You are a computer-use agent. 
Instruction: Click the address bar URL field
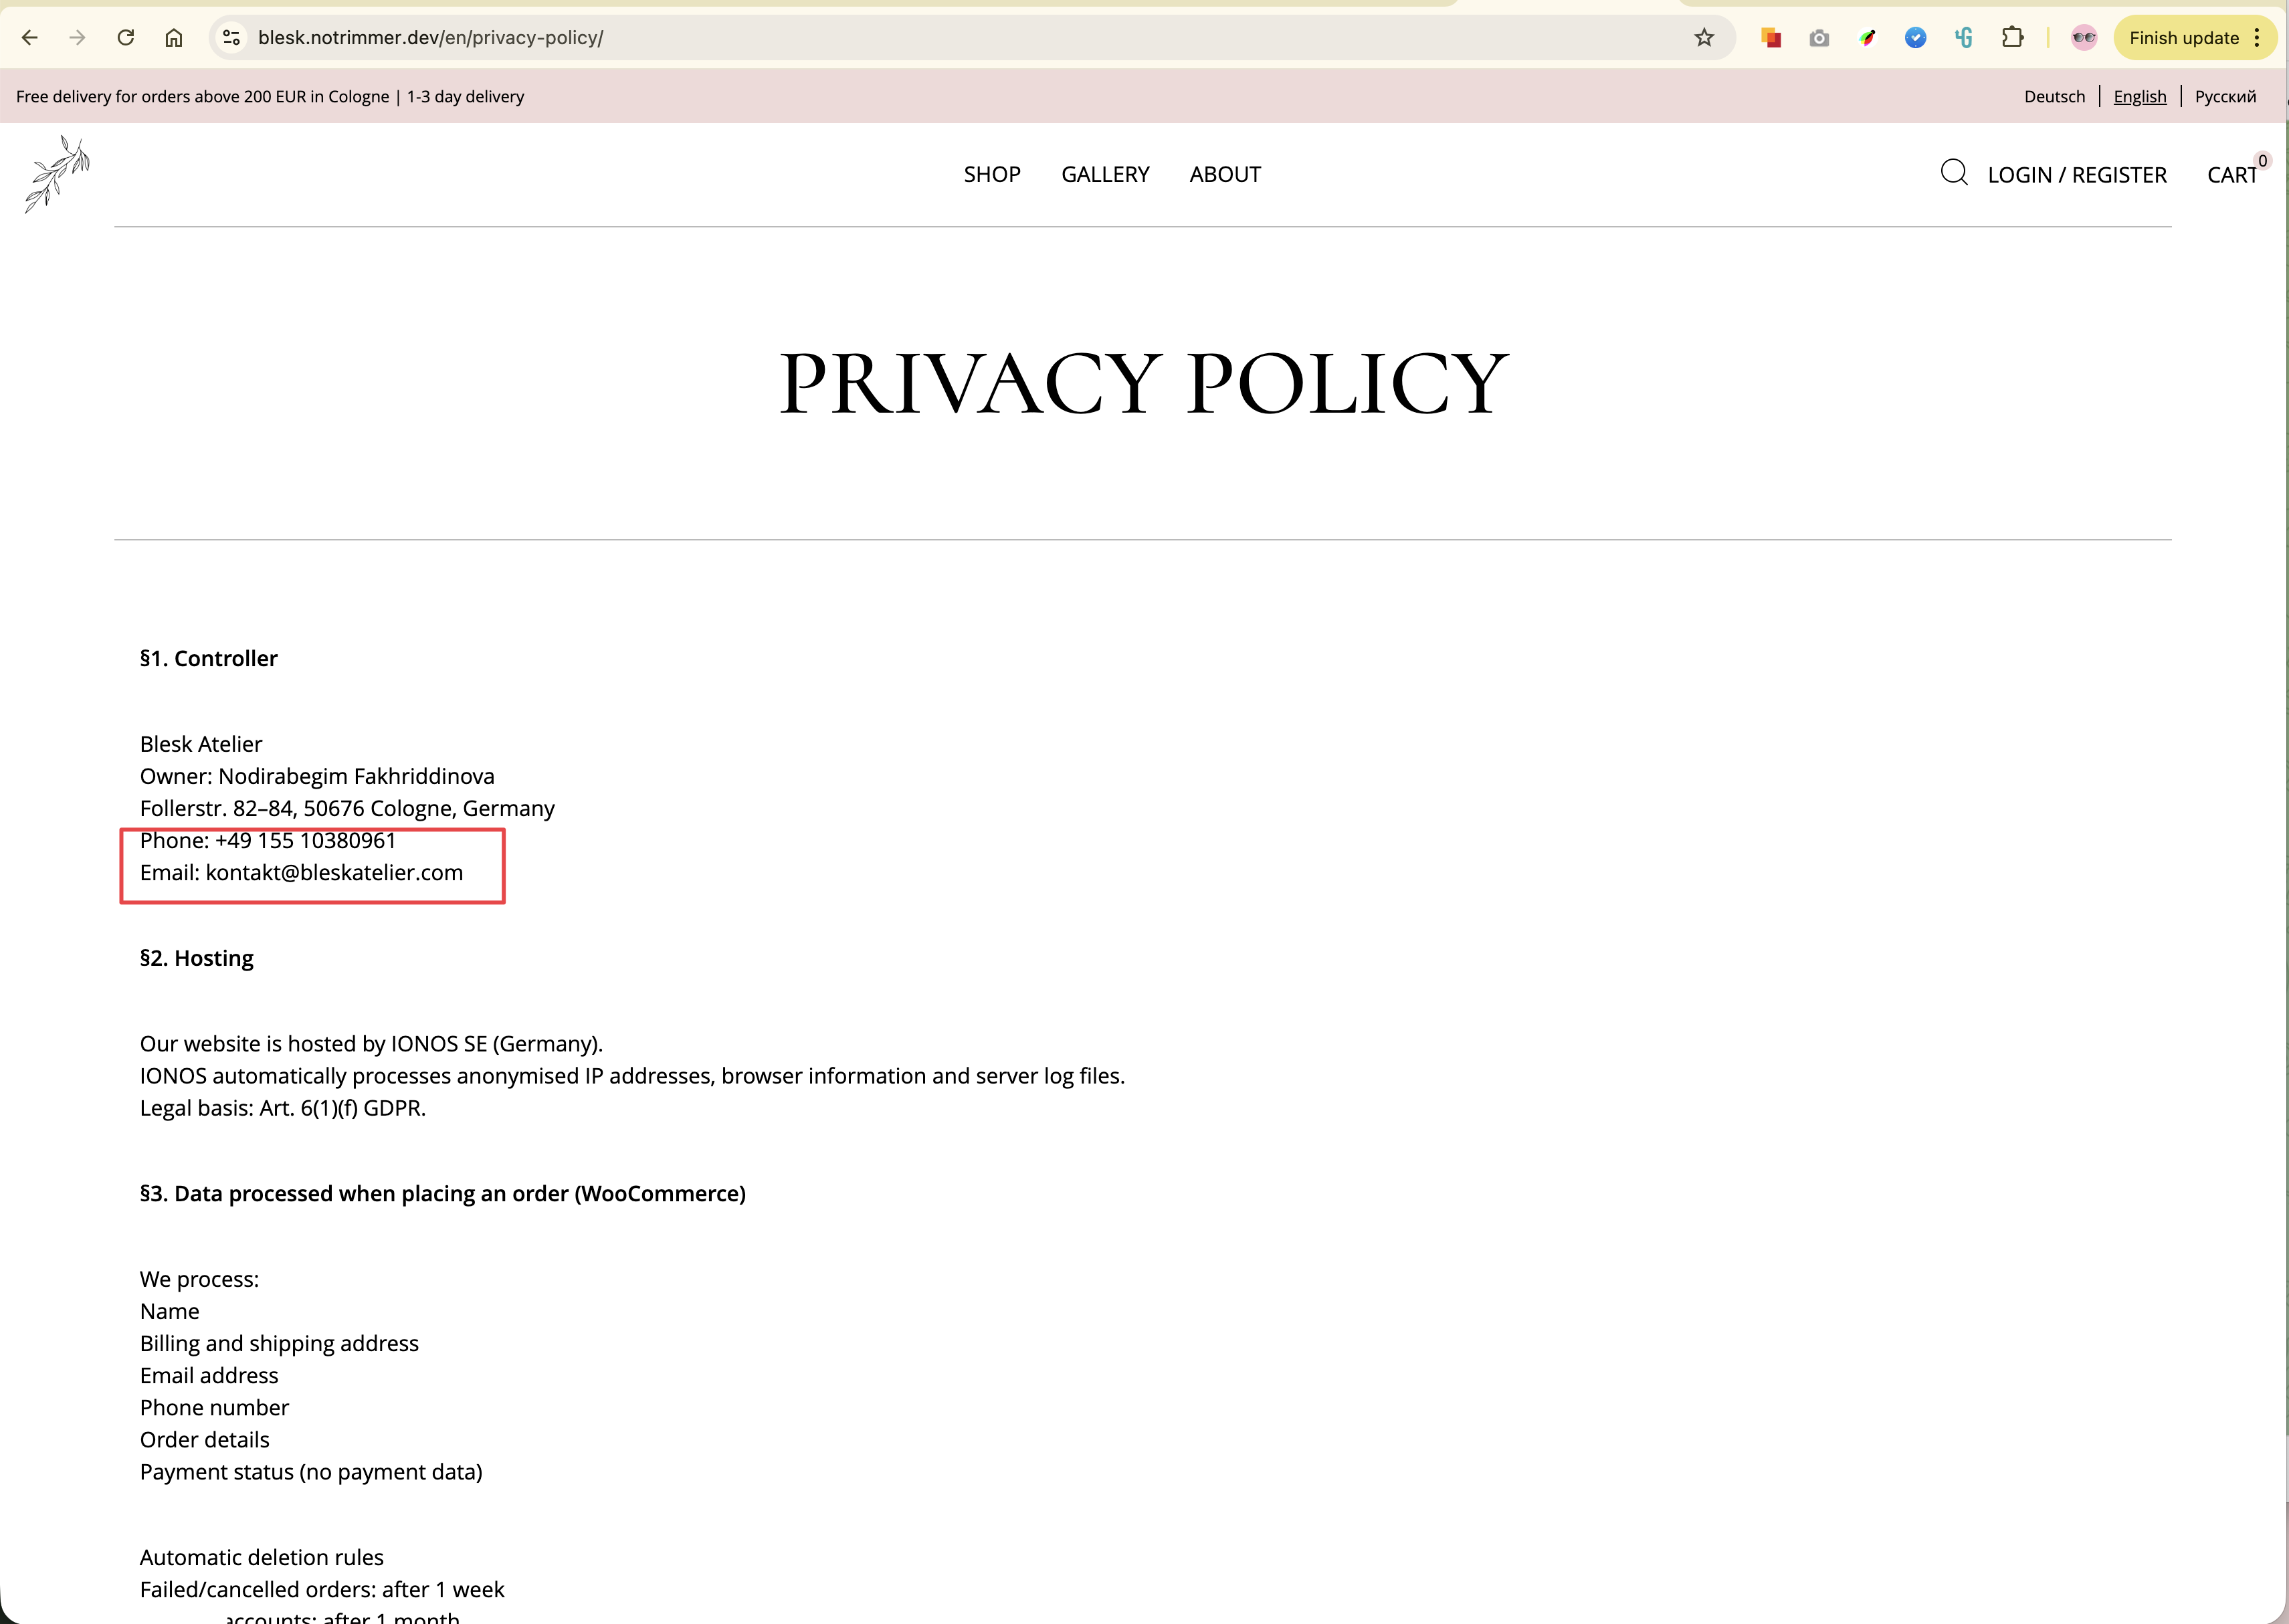tap(900, 38)
